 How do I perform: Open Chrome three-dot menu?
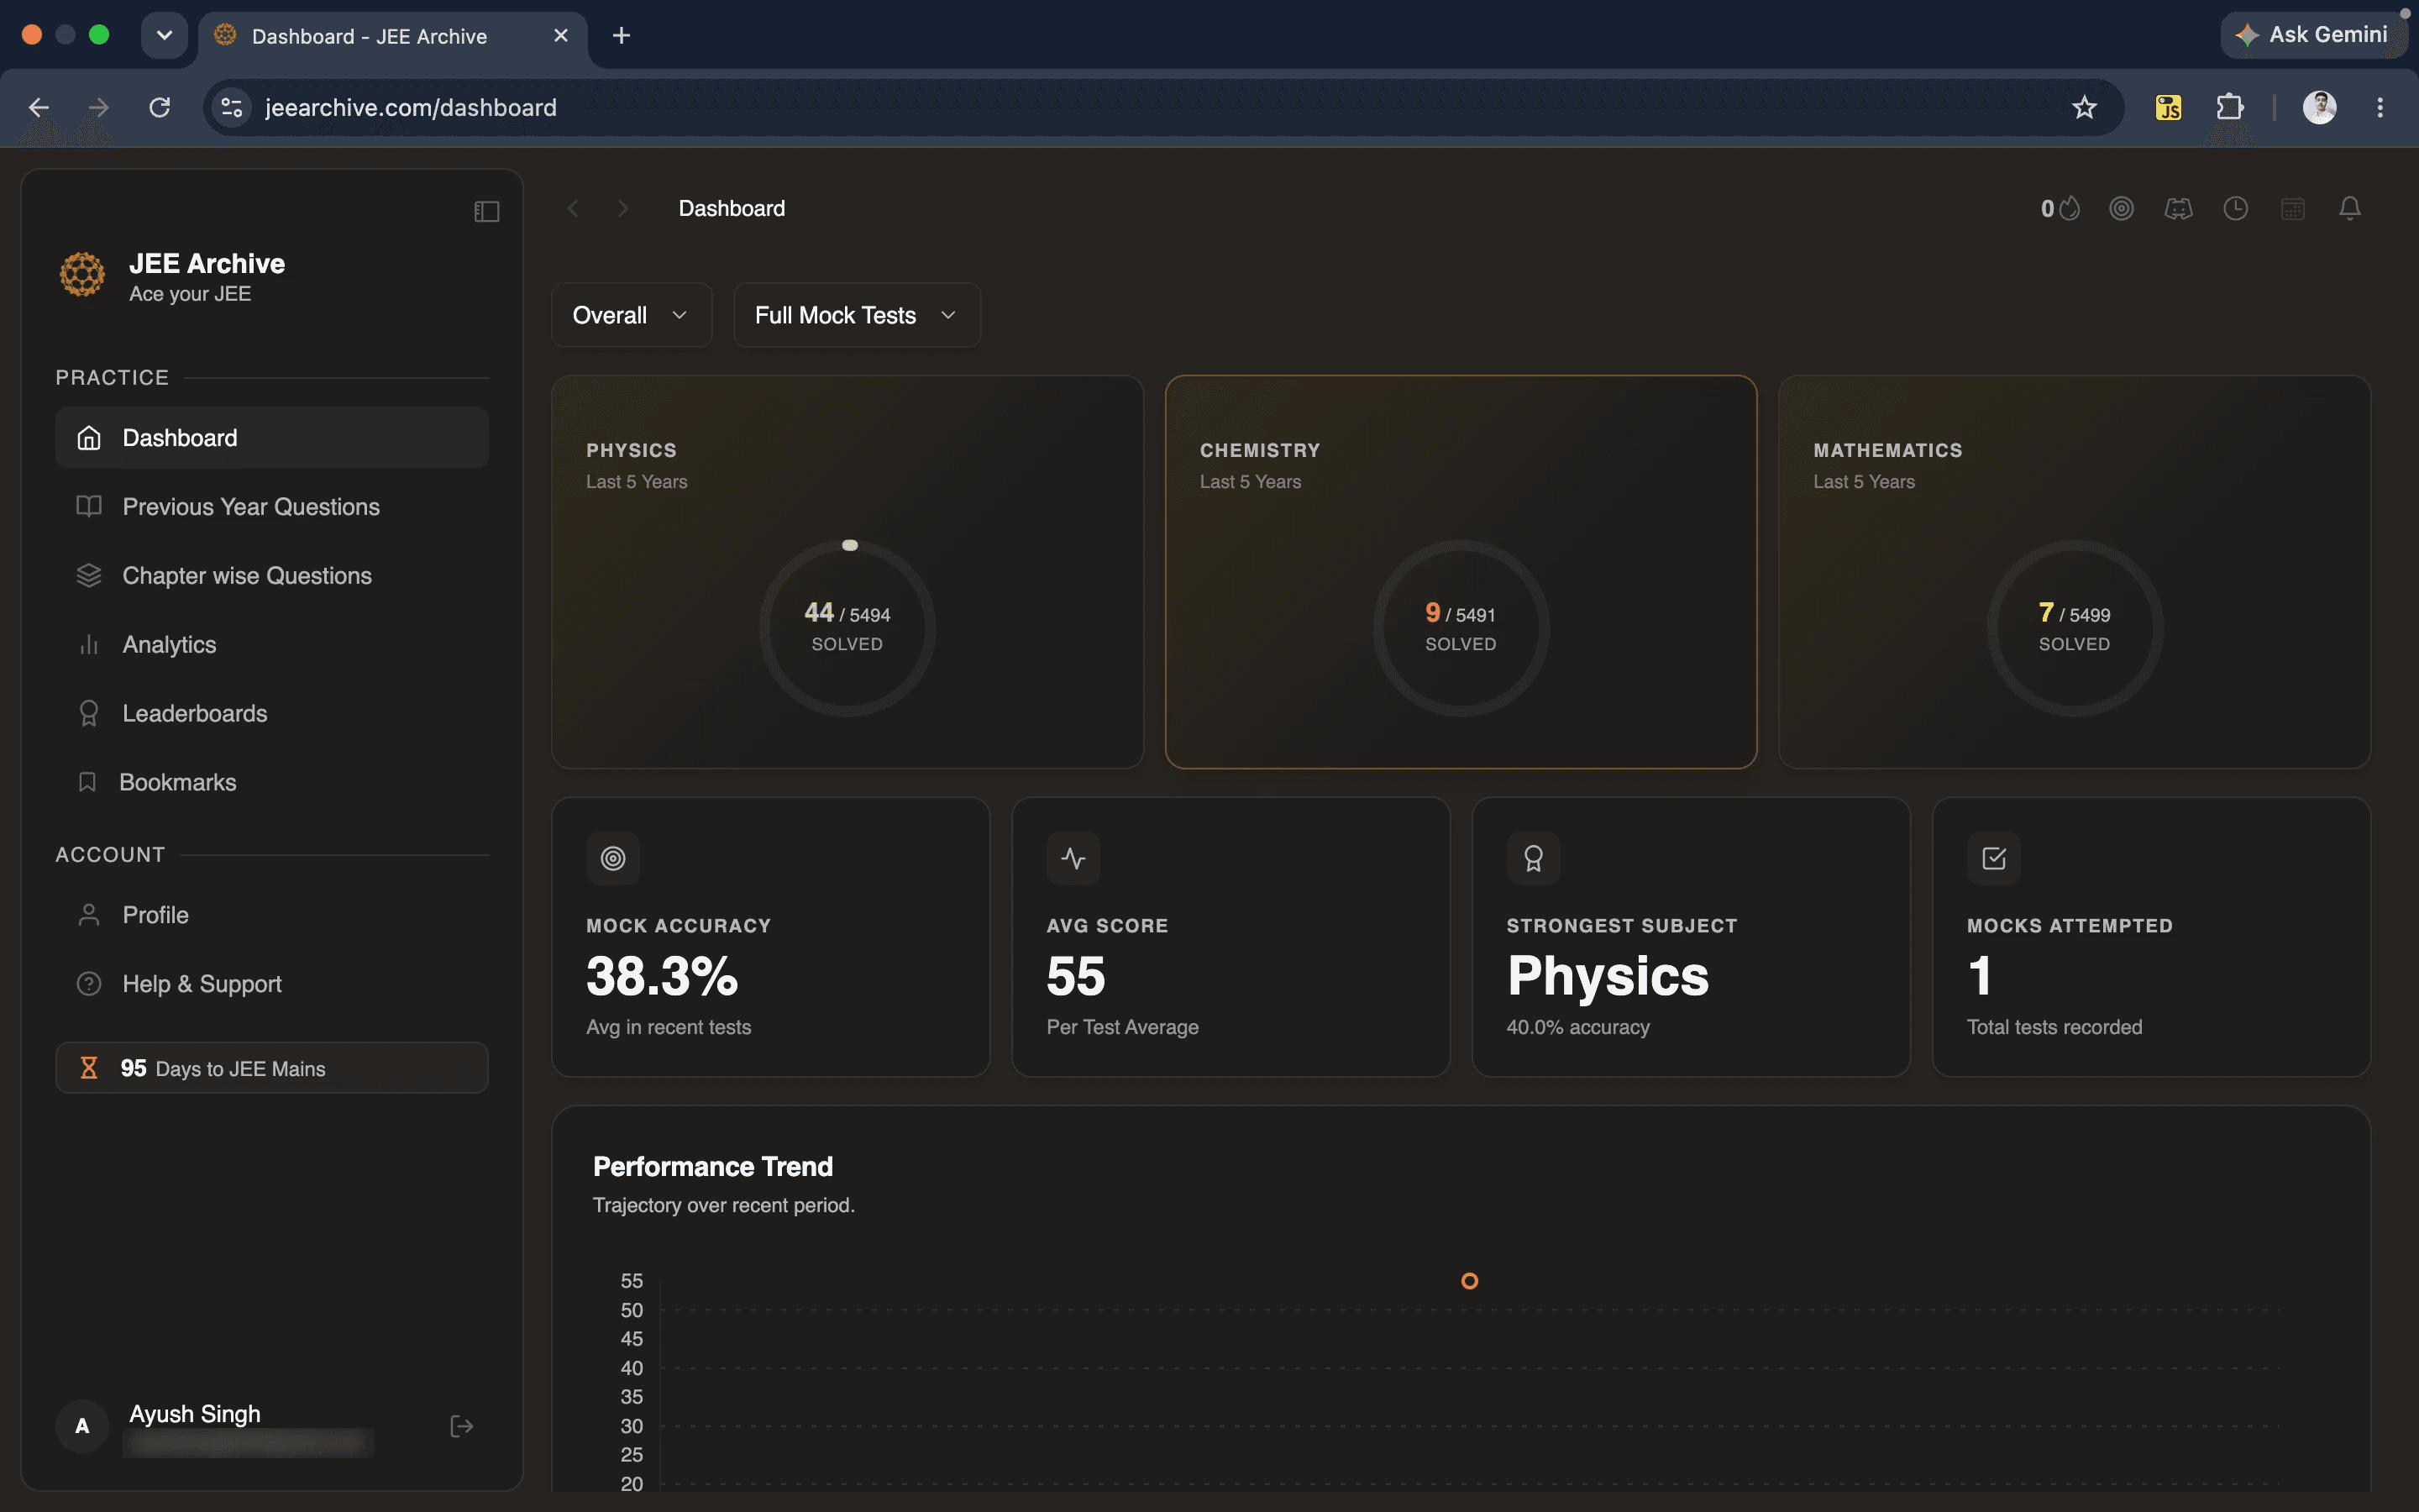(2380, 107)
